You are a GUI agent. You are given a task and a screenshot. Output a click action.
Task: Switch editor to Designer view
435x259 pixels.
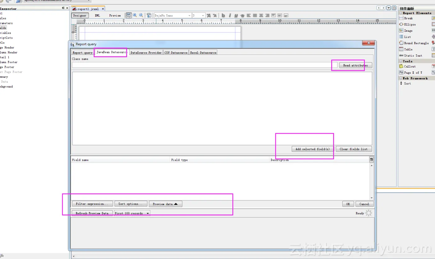(80, 16)
